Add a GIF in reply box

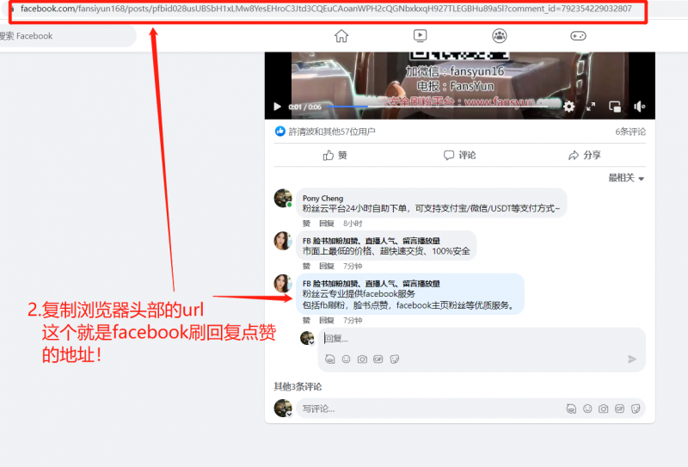(x=378, y=359)
